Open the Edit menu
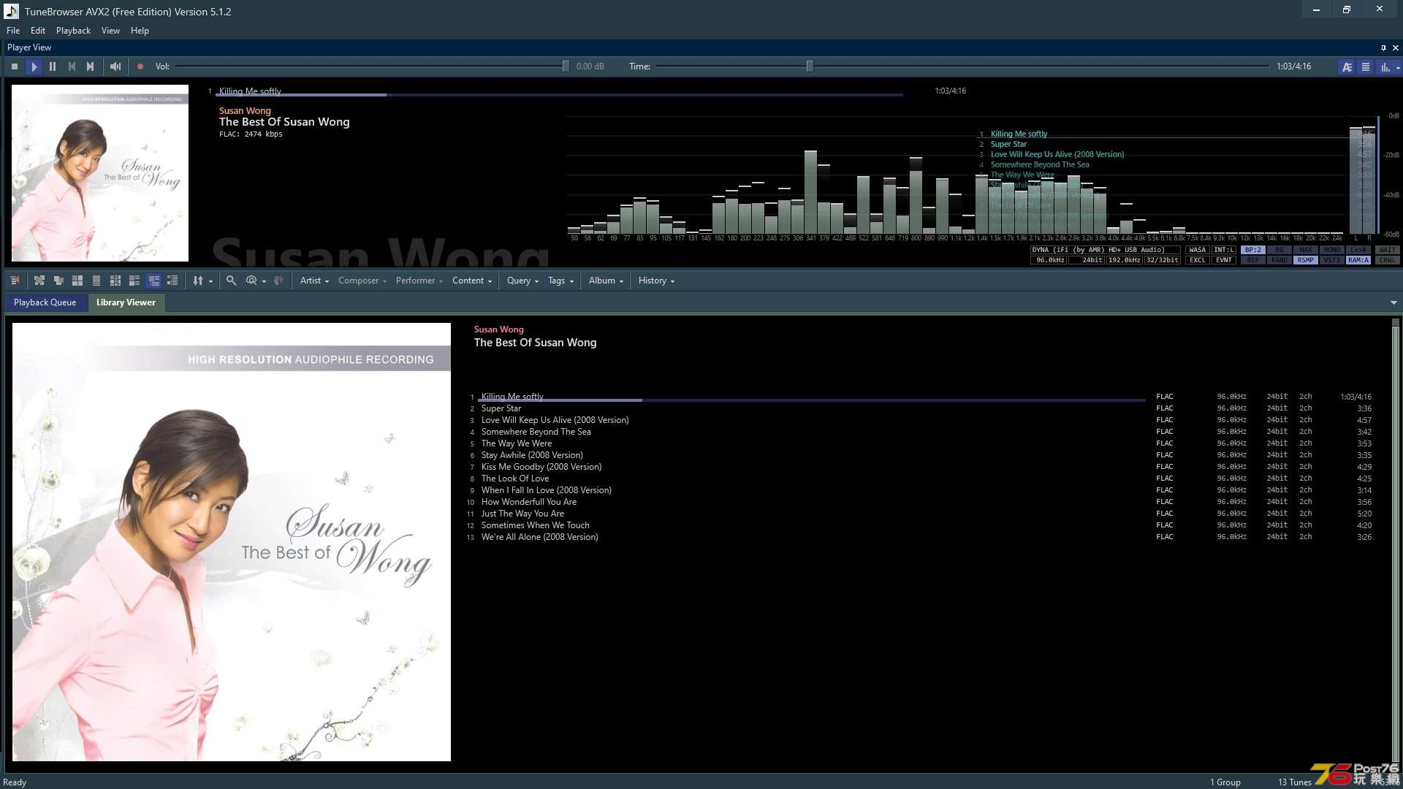This screenshot has width=1403, height=789. click(x=38, y=31)
